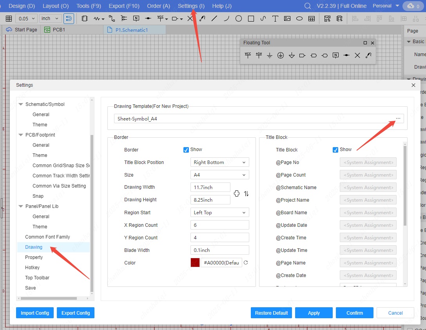The width and height of the screenshot is (426, 330).
Task: Click the insert image toolbar icon
Action: (287, 18)
